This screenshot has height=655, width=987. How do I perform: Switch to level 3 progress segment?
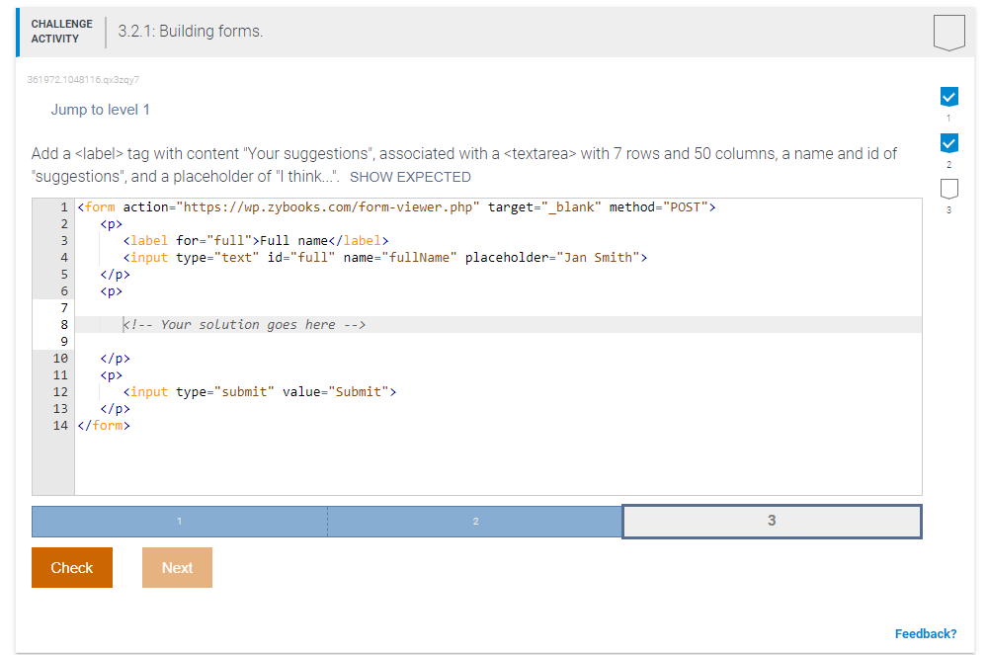point(772,521)
